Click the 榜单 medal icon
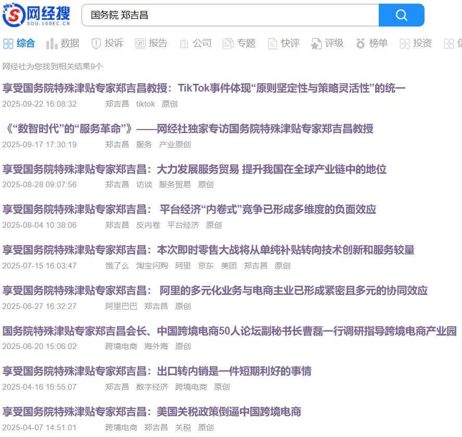The image size is (462, 437). (x=361, y=44)
